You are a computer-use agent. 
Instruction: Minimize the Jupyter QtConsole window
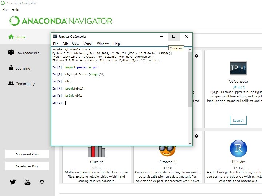coord(162,37)
